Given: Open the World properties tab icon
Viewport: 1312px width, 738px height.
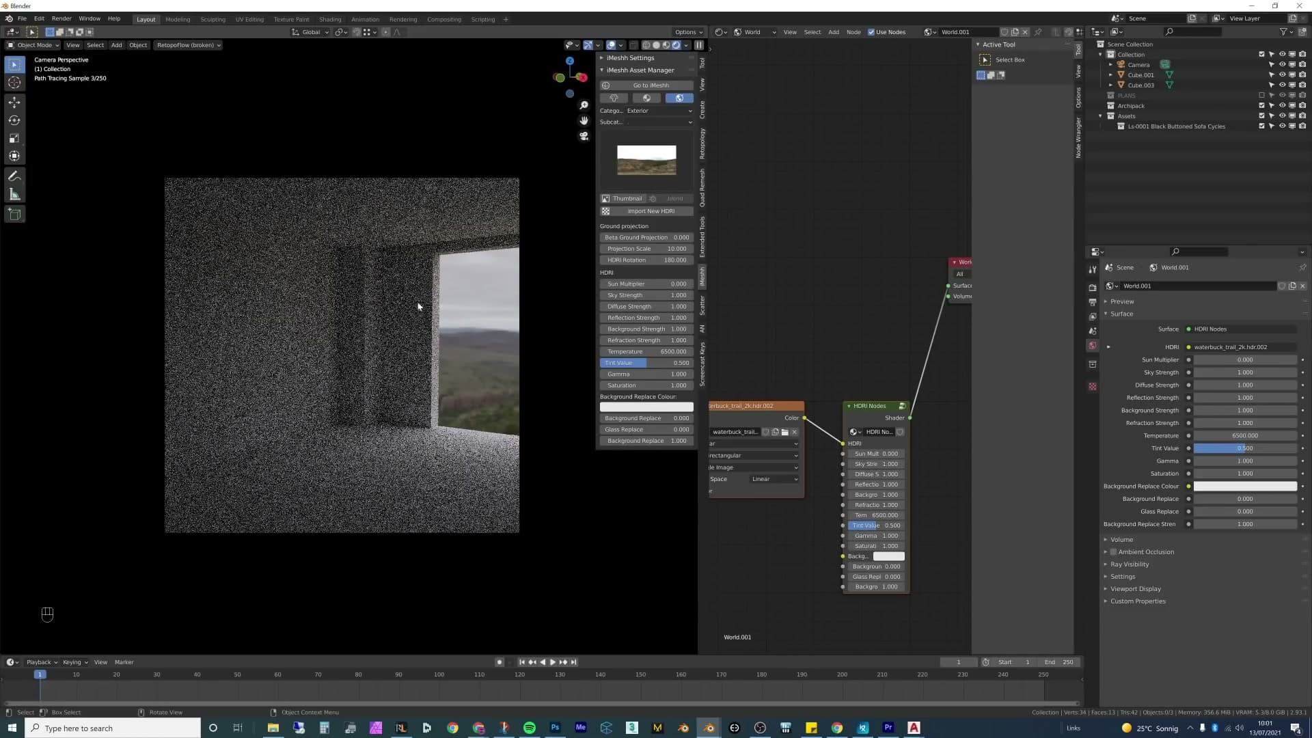Looking at the screenshot, I should [x=1093, y=346].
